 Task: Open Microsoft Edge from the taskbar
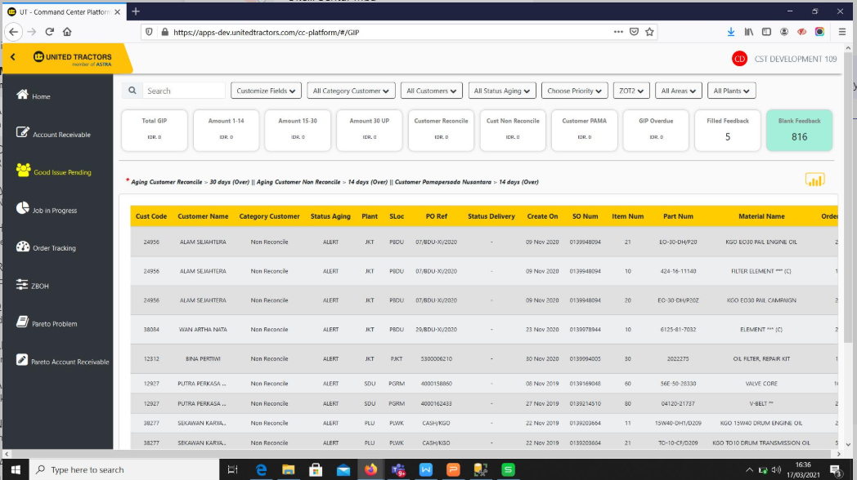click(x=261, y=469)
